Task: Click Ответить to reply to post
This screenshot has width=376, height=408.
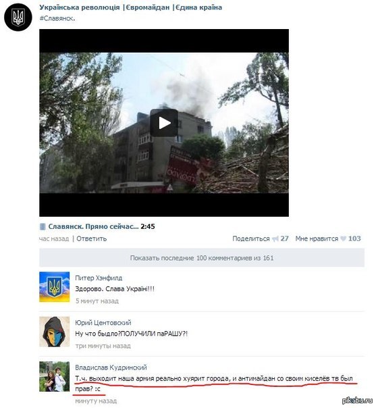Action: pyautogui.click(x=92, y=238)
